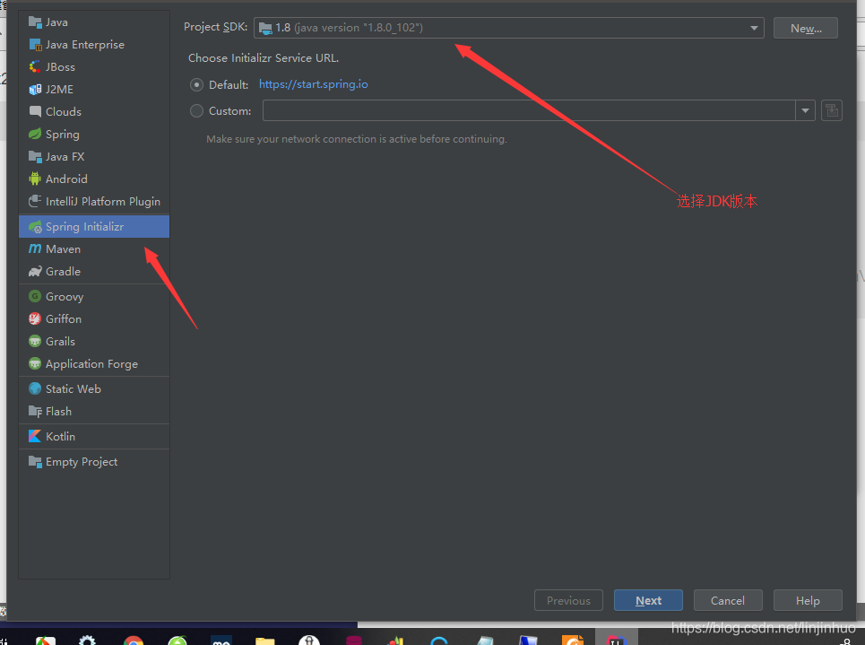Select the Griffon project type
Viewport: 865px width, 645px height.
[94, 318]
